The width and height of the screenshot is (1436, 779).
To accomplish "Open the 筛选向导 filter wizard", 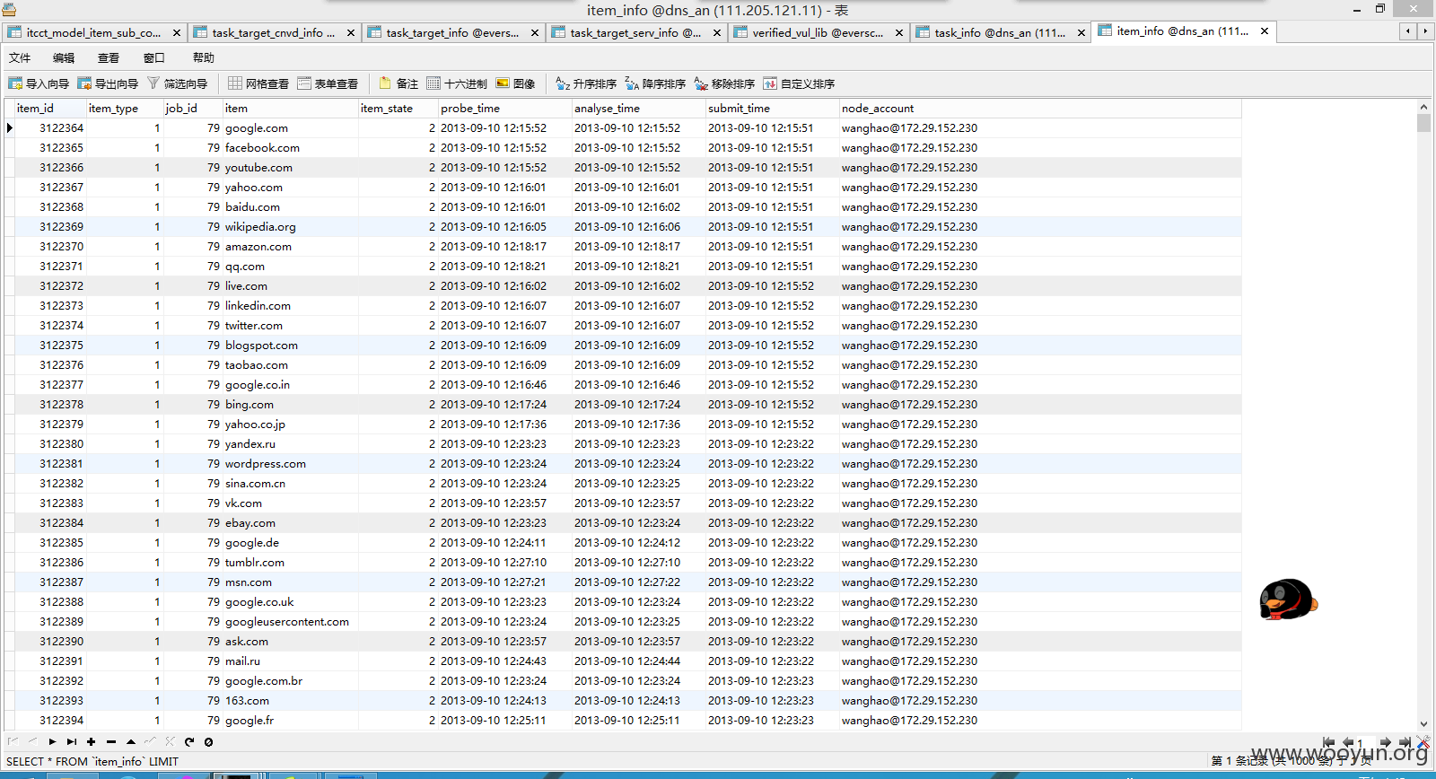I will click(177, 83).
